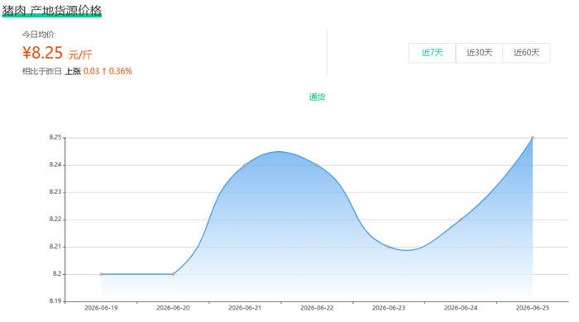Click the 今日均价 label
Viewport: 579px width, 322px height.
pyautogui.click(x=38, y=35)
